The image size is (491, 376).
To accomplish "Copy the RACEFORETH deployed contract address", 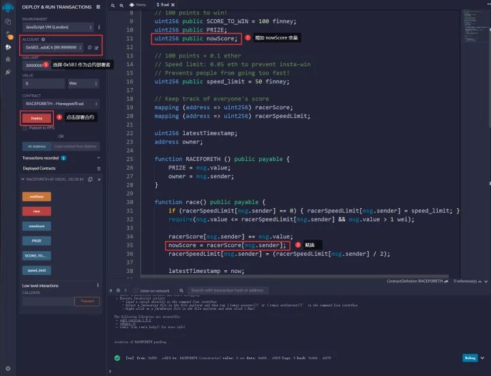I will (90, 179).
